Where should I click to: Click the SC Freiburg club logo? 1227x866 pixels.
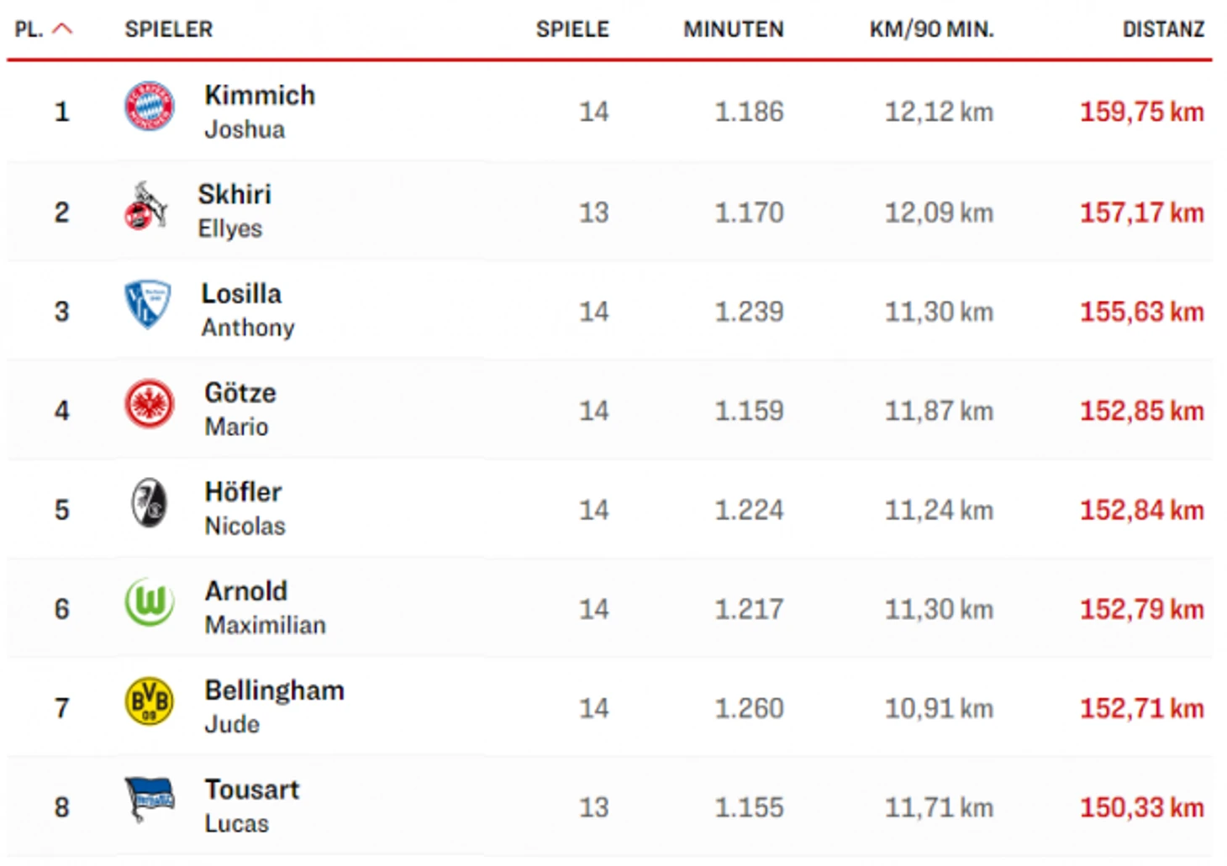150,503
